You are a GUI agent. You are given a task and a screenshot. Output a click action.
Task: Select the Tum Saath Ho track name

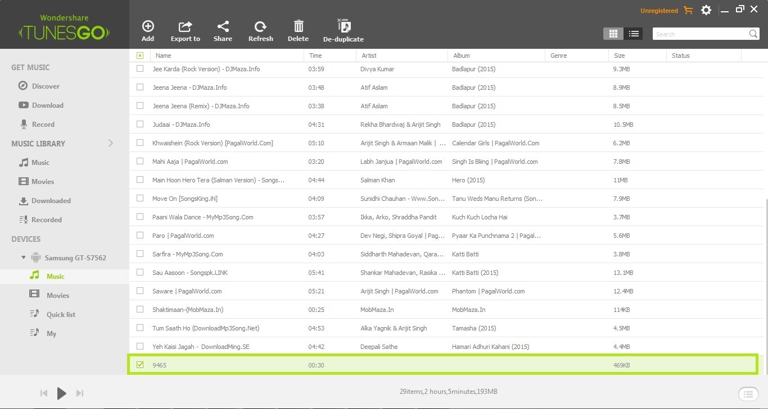[206, 328]
